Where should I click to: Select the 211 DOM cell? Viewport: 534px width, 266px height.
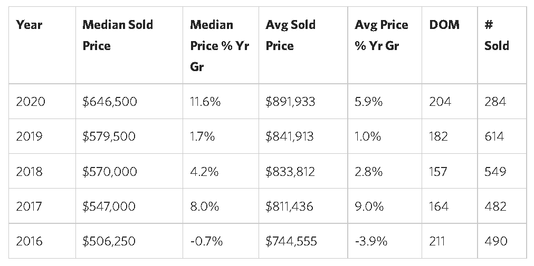[x=437, y=241]
